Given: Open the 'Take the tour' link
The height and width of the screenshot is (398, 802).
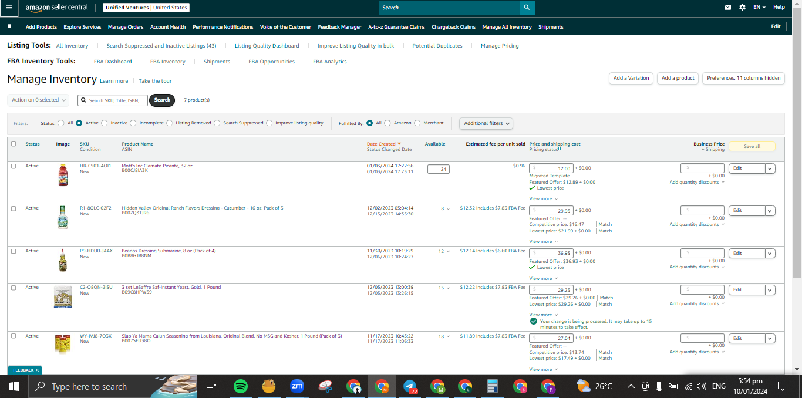Looking at the screenshot, I should (x=155, y=81).
